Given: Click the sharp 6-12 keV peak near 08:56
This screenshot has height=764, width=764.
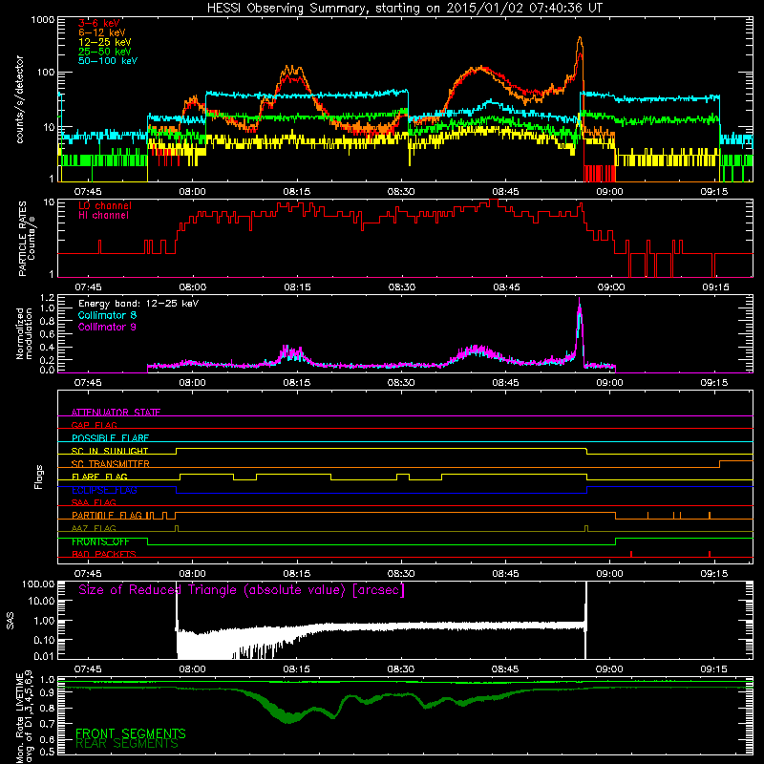Looking at the screenshot, I should pos(580,38).
